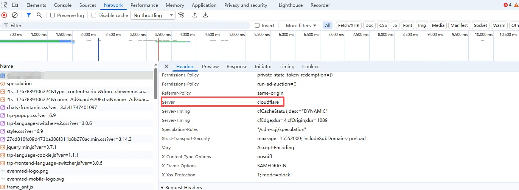Image resolution: width=519 pixels, height=190 pixels.
Task: Open the Timing tab in details
Action: (287, 67)
